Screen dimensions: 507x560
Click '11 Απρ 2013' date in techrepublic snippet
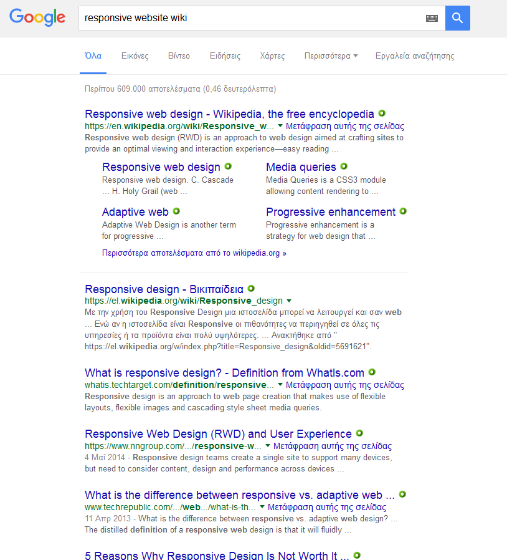click(108, 519)
